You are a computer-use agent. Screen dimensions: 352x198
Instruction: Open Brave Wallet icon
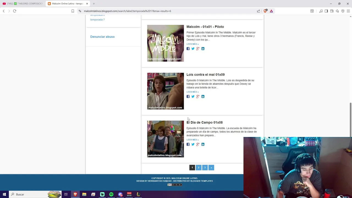332,11
